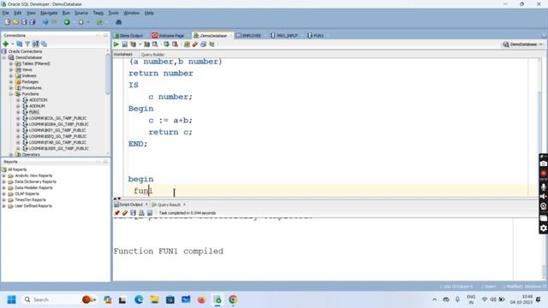The height and width of the screenshot is (308, 548).
Task: Select the OLAP Reports folder
Action: [27, 194]
